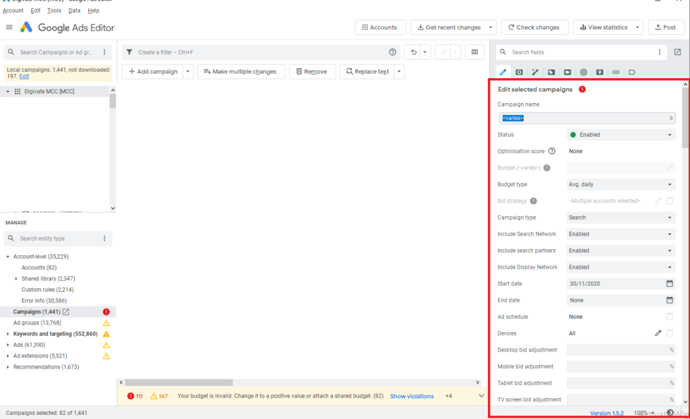Select the video camera tab icon
This screenshot has width=690, height=419.
567,72
